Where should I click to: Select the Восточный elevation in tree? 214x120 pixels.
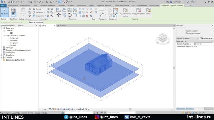coord(14,38)
